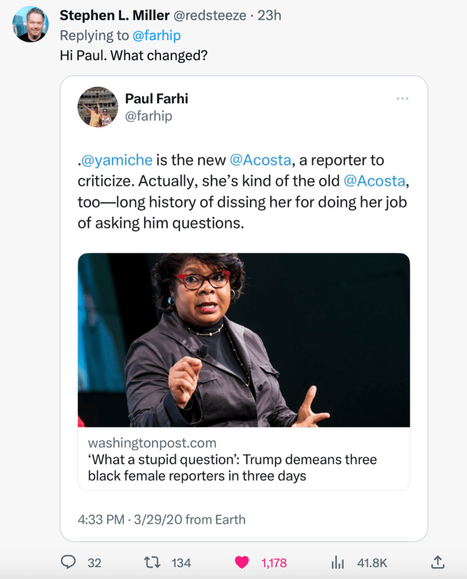
Task: Click the Paul Farhi name in quoted tweet
Action: (157, 98)
